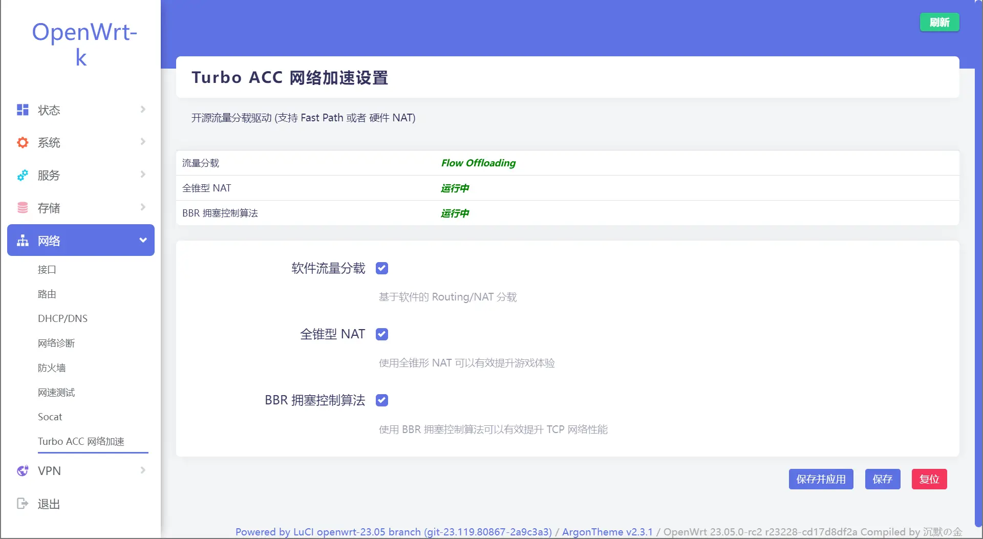Uncheck the 软件流量分载 checkbox
This screenshot has width=983, height=539.
point(382,268)
